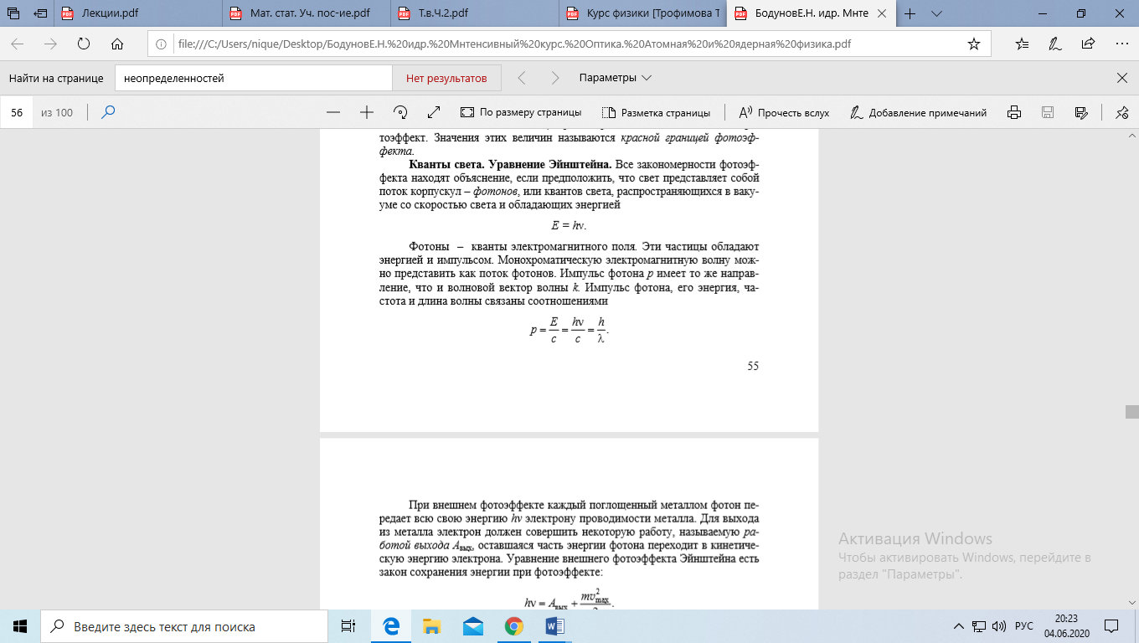Open Microsoft Edge from taskbar
This screenshot has width=1139, height=643.
(x=390, y=626)
